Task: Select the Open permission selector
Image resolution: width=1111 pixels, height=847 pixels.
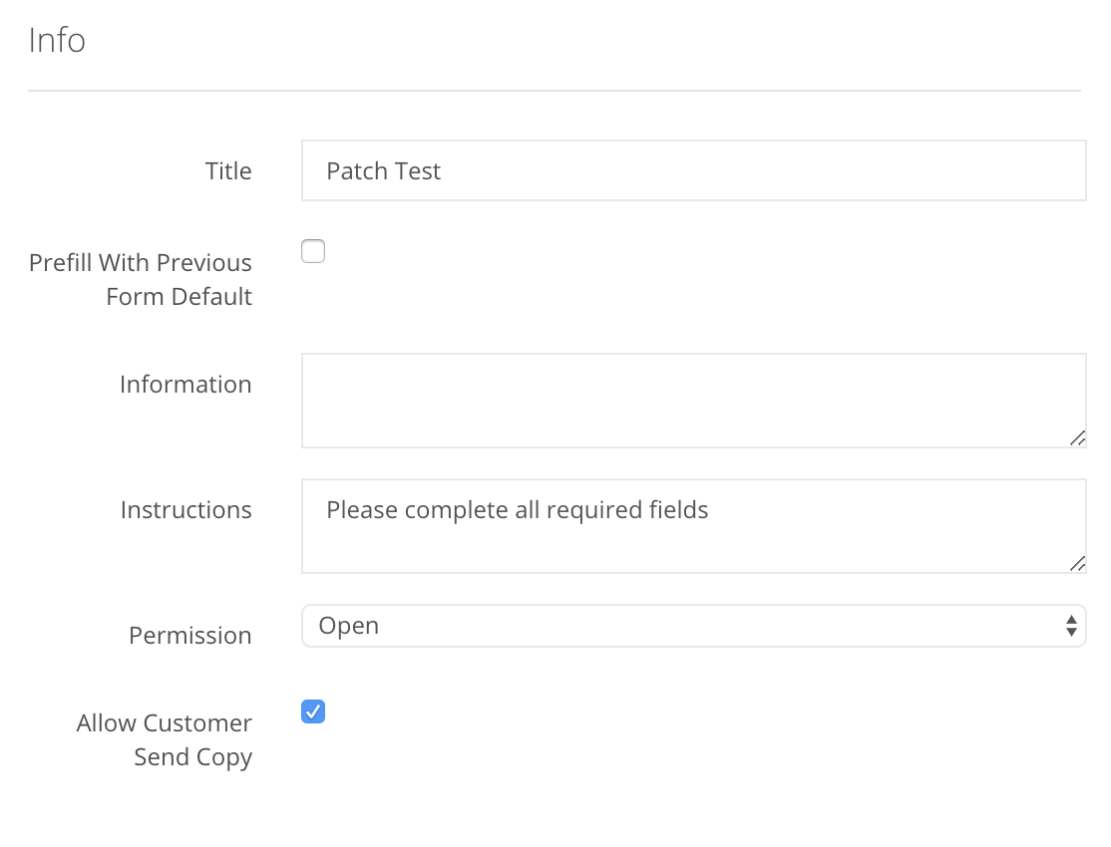Action: pos(694,626)
